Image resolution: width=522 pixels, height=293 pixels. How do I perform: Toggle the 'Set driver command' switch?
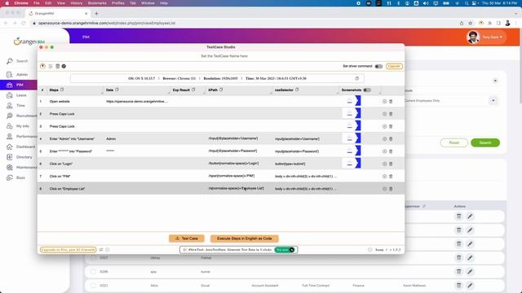(378, 67)
